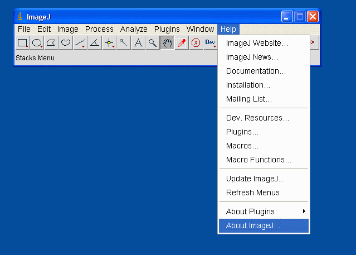Select the Polygon selection tool
The width and height of the screenshot is (356, 255).
[x=51, y=43]
